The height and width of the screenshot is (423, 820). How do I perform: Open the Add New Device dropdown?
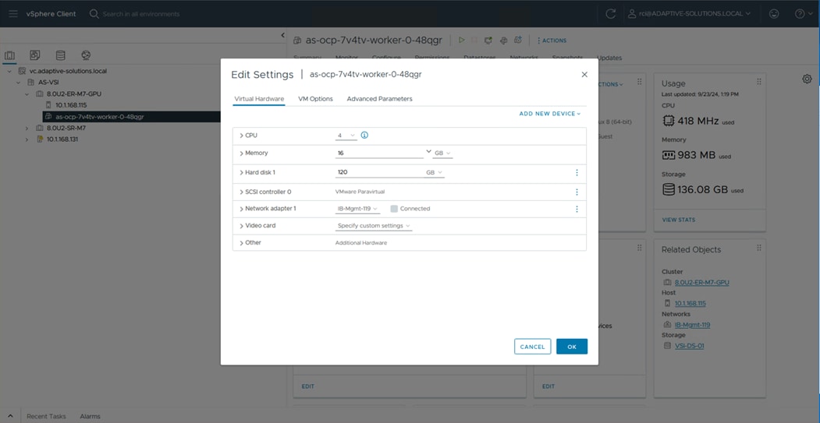click(x=549, y=114)
